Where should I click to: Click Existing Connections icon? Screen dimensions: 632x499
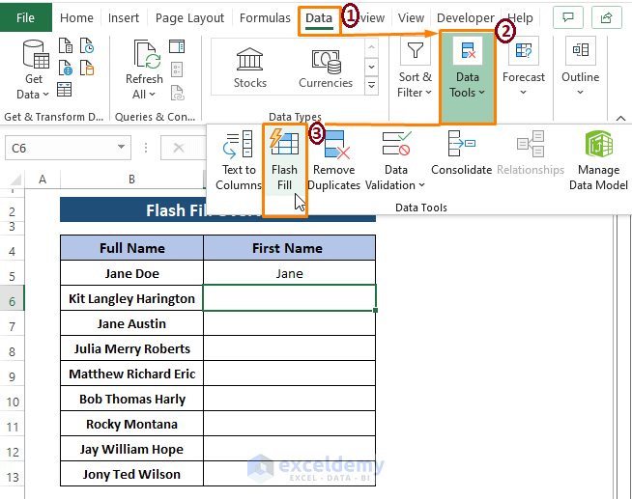pos(87,68)
